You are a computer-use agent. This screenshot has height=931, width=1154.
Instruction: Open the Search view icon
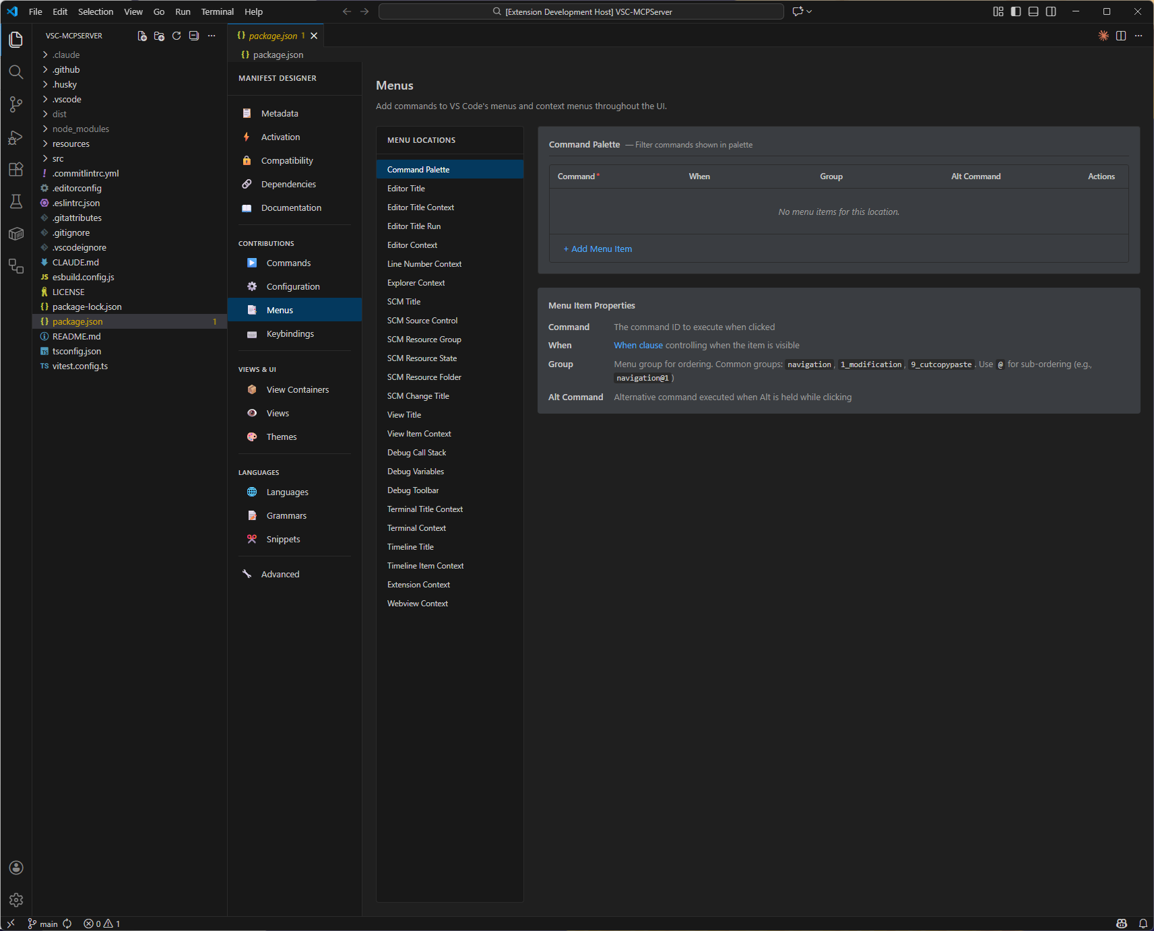click(16, 72)
